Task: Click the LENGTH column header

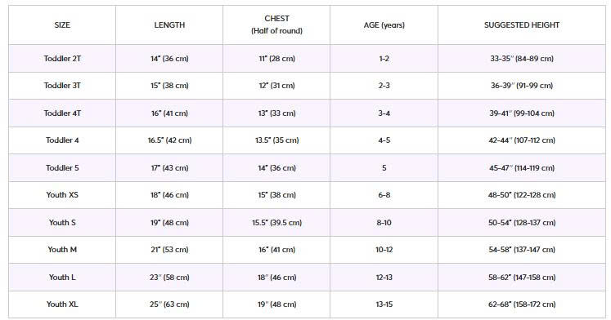Action: (169, 24)
